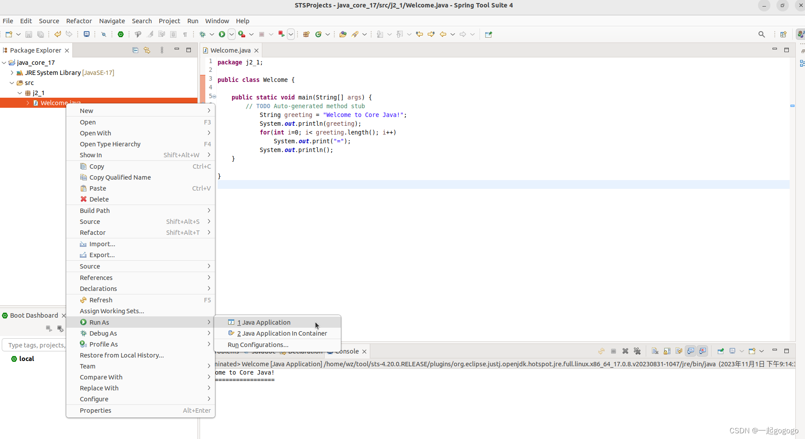Expand JRE System Library in Package Explorer
Image resolution: width=805 pixels, height=439 pixels.
click(11, 73)
